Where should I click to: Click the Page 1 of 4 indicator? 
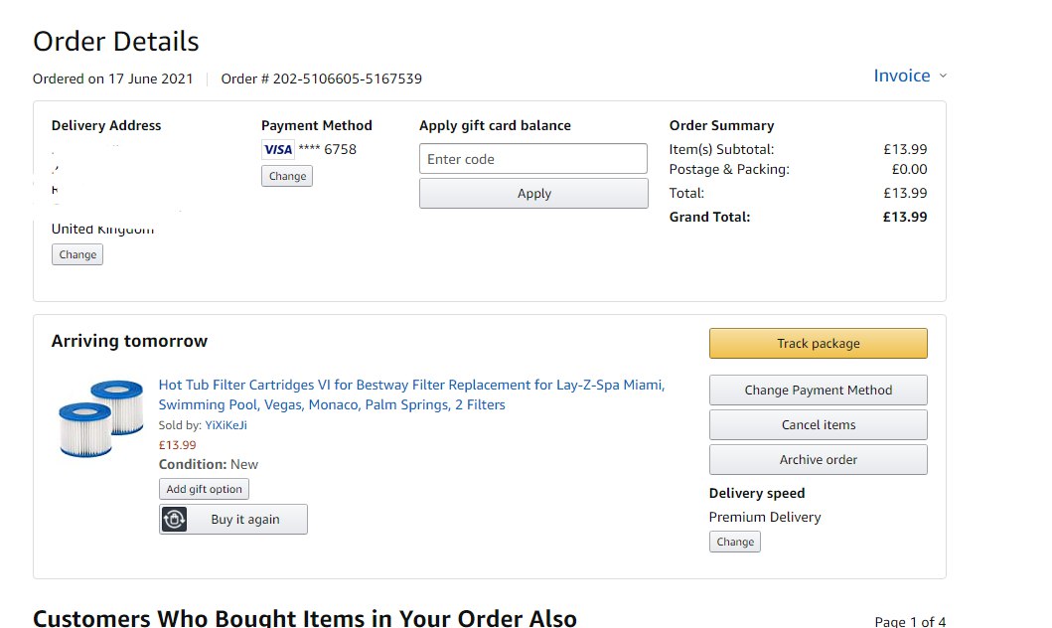pos(910,622)
